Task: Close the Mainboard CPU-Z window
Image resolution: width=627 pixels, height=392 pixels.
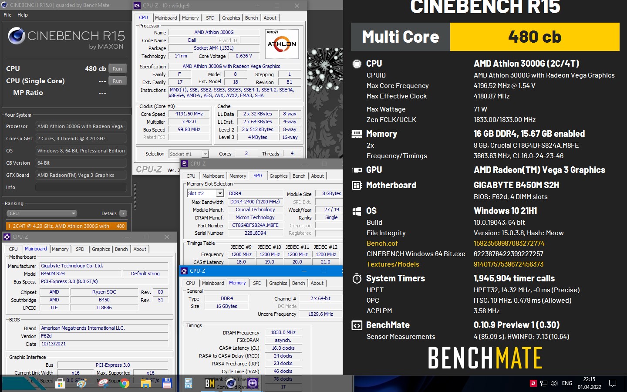Action: (x=166, y=237)
